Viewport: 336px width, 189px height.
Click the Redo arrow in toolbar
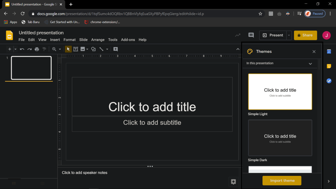tap(29, 49)
